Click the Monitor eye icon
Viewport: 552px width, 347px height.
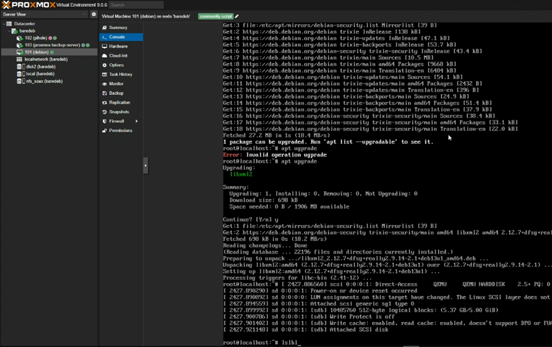[x=105, y=84]
